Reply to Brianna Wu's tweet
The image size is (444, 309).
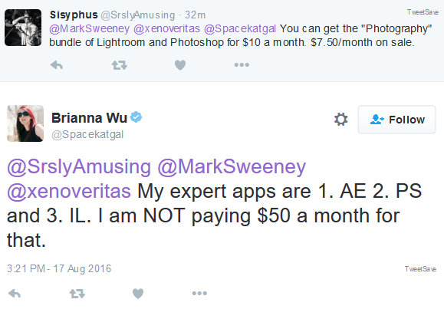coord(15,294)
